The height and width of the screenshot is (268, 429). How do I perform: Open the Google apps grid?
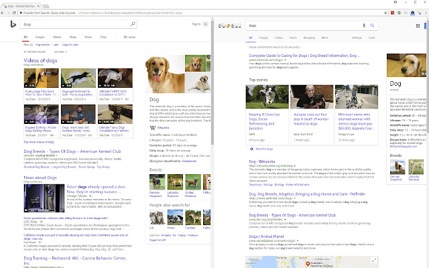click(417, 25)
